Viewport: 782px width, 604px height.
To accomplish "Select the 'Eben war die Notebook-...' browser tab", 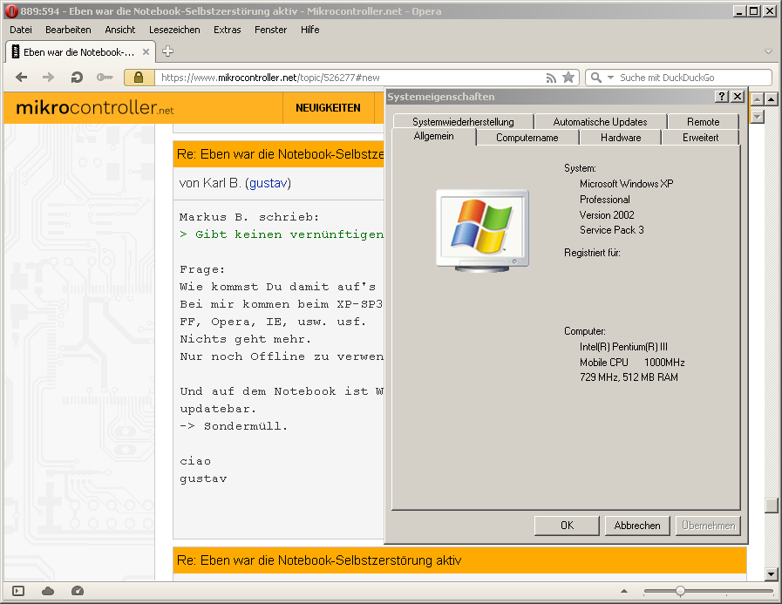I will [x=81, y=52].
